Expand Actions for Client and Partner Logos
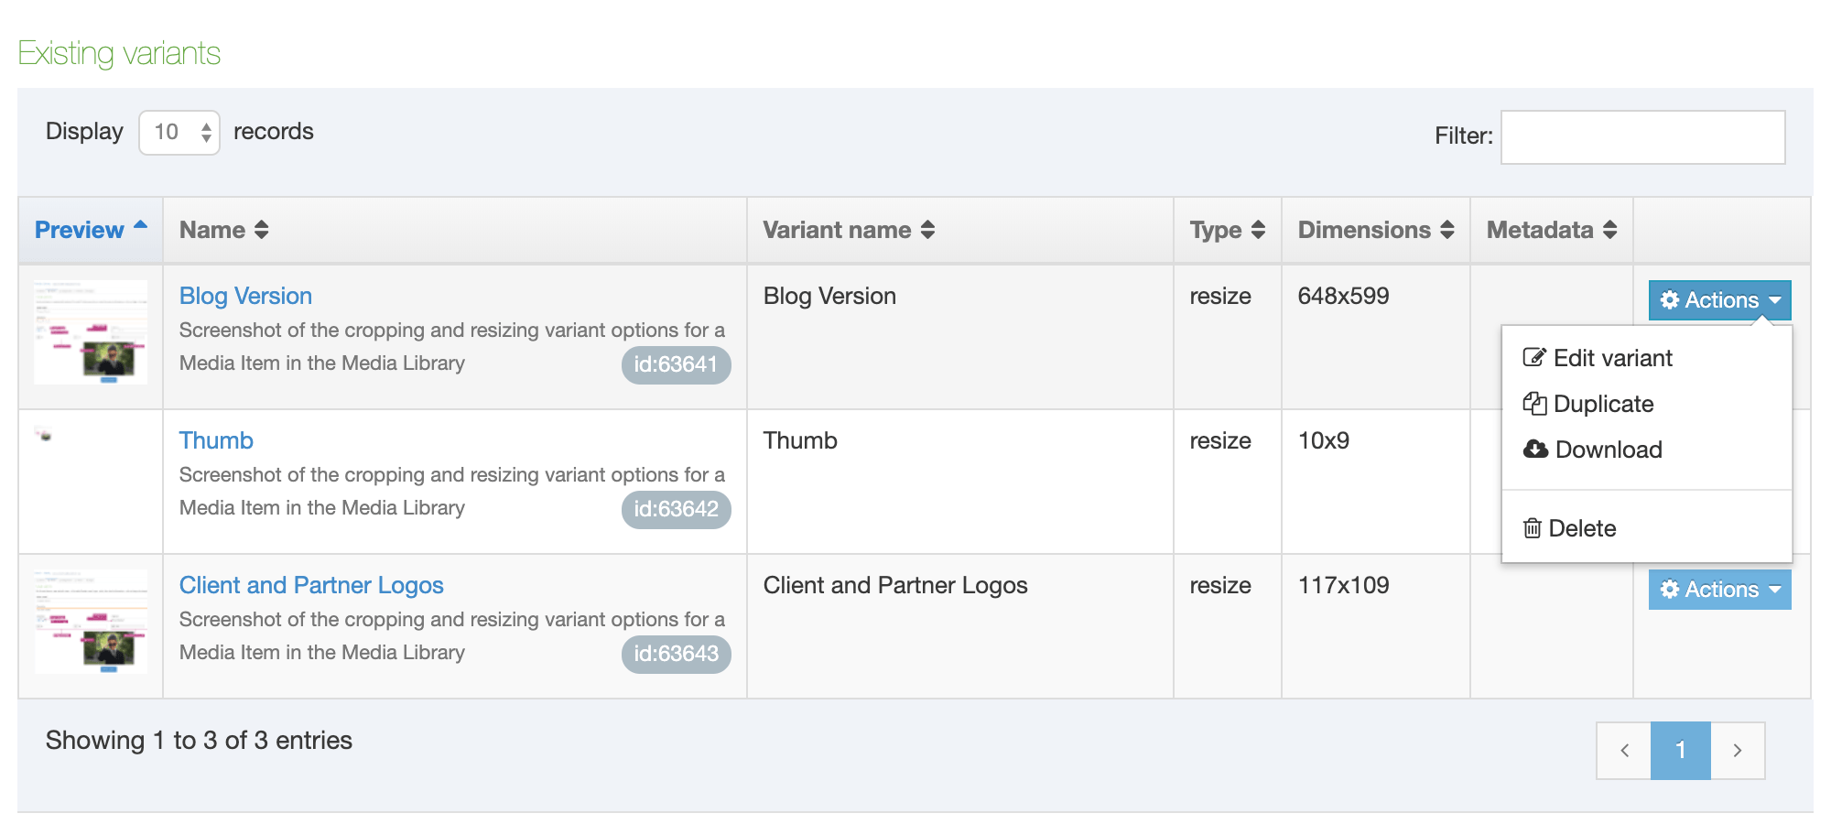Screen dimensions: 1831x824 [x=1719, y=590]
